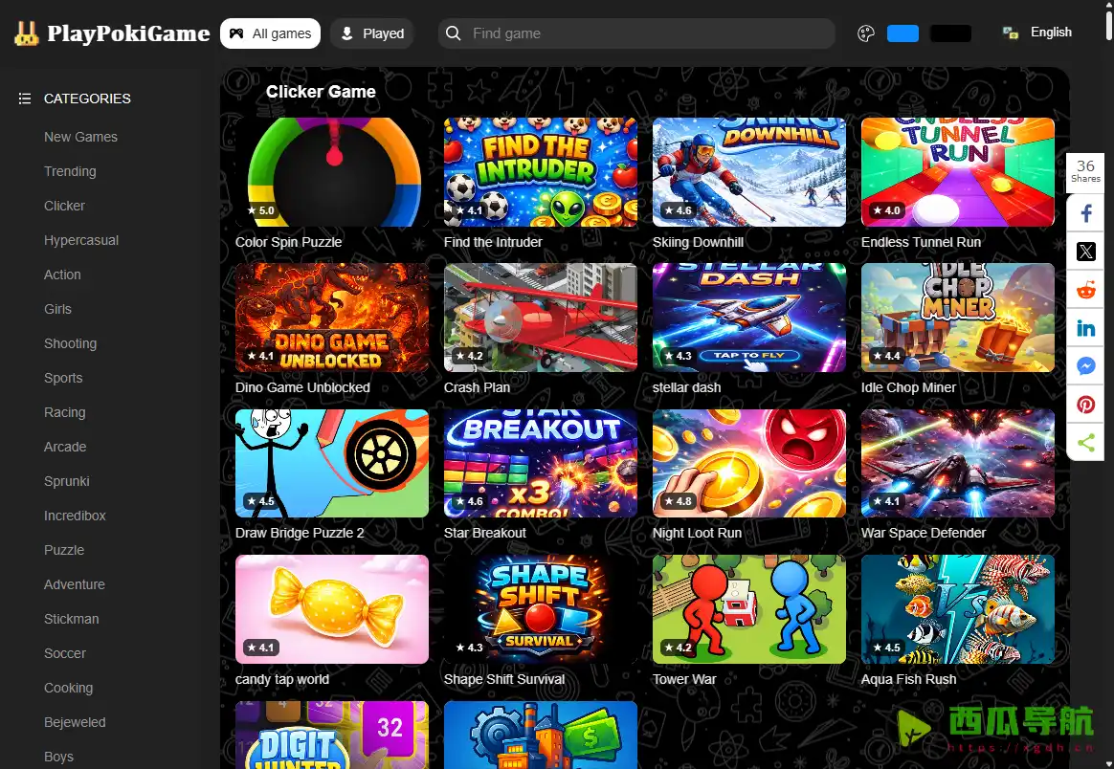Share via the X (Twitter) icon
The height and width of the screenshot is (769, 1114).
1085,252
